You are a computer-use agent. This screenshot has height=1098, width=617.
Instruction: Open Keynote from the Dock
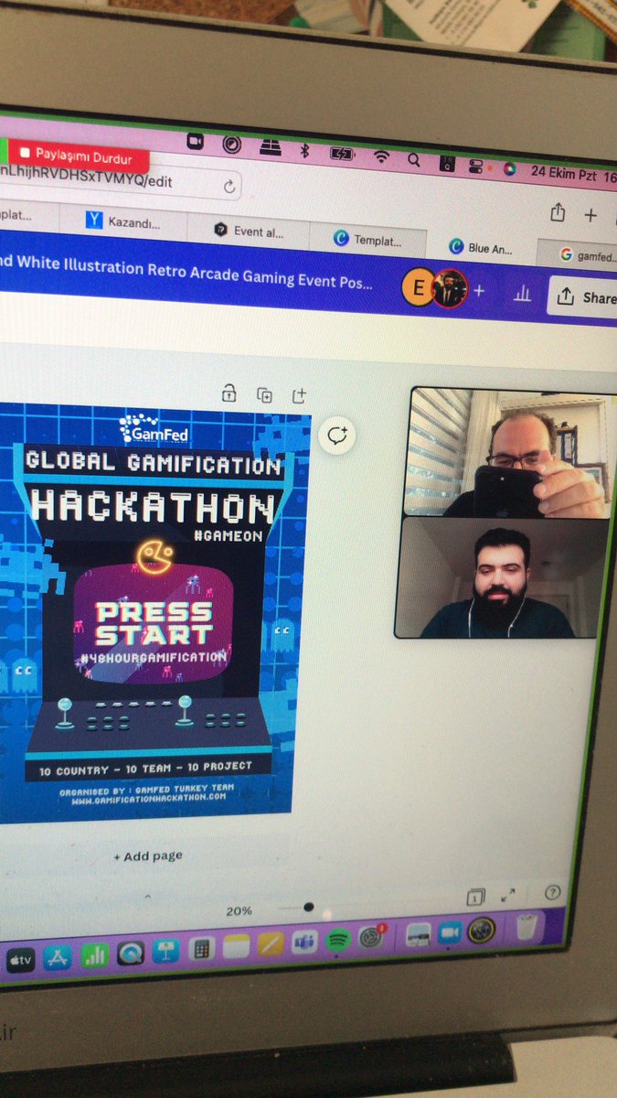[x=167, y=950]
